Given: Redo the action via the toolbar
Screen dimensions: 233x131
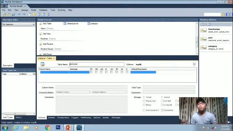Looking at the screenshot, I should point(24,15).
